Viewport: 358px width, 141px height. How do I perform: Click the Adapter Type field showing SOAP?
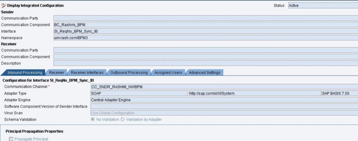(139, 94)
